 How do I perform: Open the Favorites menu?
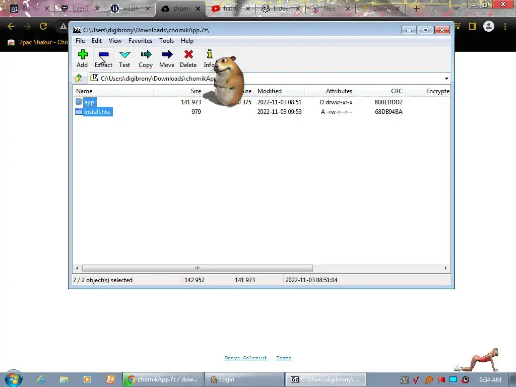(x=140, y=41)
